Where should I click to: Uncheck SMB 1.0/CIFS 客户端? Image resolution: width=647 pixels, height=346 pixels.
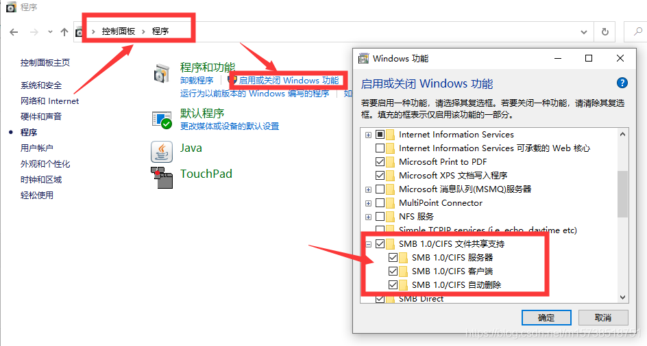tap(393, 271)
